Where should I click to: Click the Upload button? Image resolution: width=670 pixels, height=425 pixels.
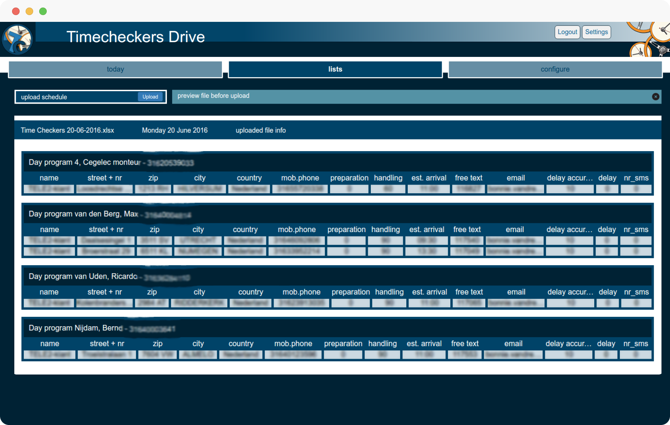[150, 97]
